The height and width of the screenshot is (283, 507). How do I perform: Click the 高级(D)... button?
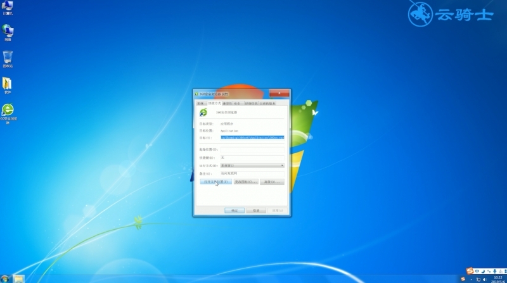(272, 182)
